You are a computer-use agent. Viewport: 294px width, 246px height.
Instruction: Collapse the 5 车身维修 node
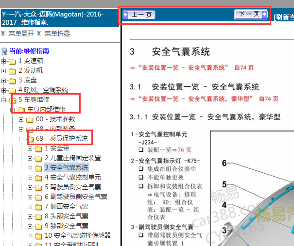[x=3, y=100]
